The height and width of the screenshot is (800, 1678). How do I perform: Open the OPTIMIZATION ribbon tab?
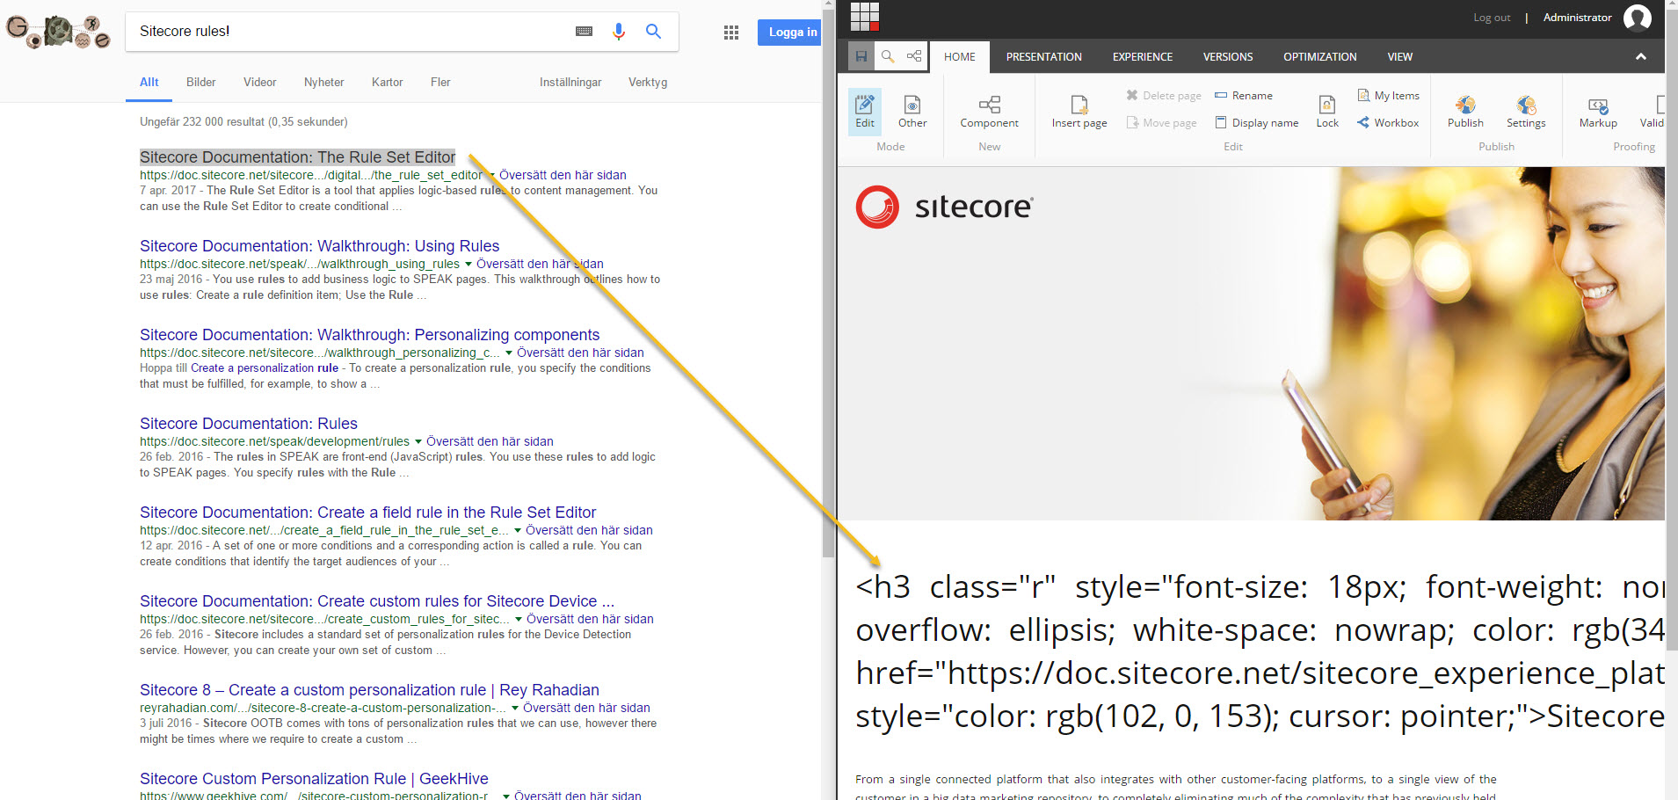point(1320,56)
